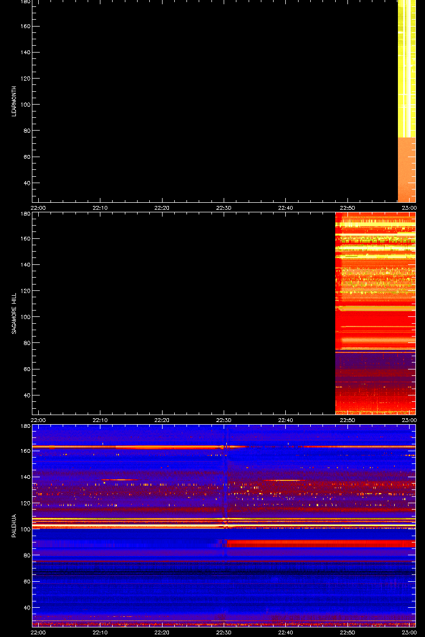Select the 22:00 time tick under Learmonth panel

pyautogui.click(x=38, y=208)
